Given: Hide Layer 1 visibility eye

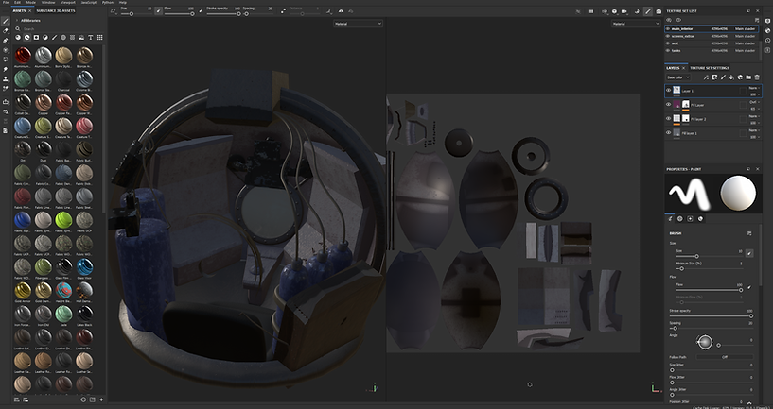Looking at the screenshot, I should [669, 90].
